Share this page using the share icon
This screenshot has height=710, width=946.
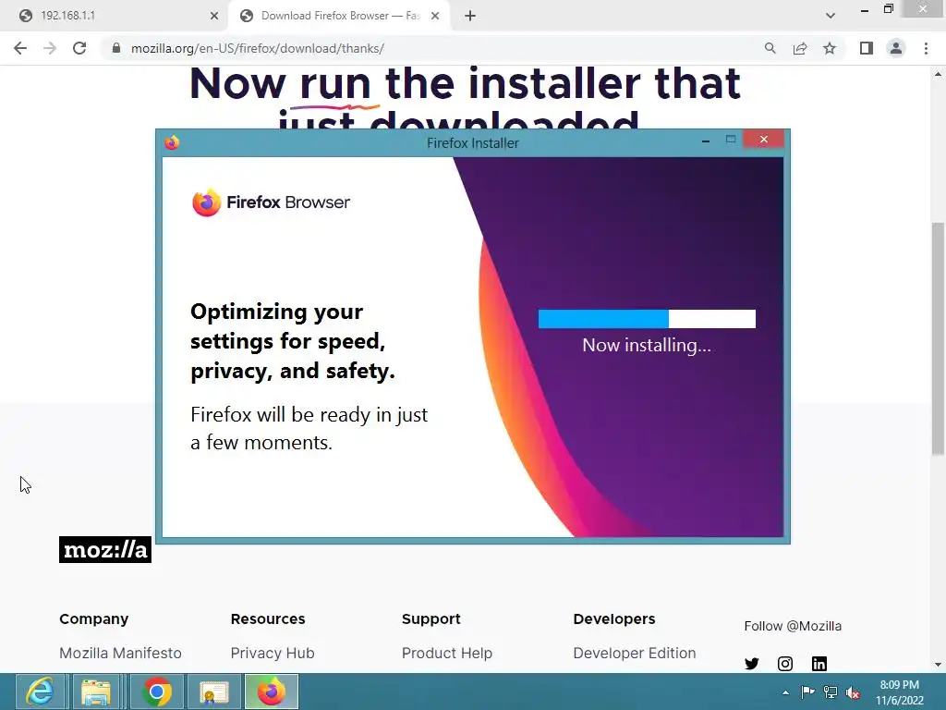point(800,48)
